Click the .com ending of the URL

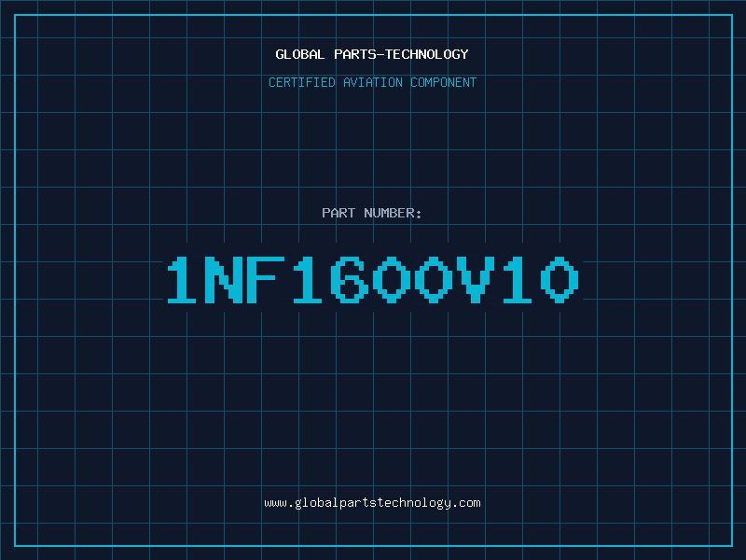[x=466, y=503]
